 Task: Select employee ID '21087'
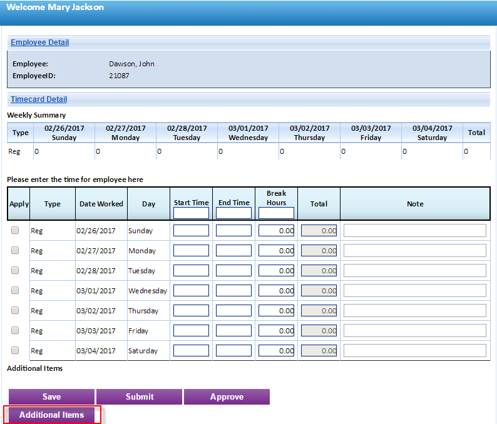[119, 76]
